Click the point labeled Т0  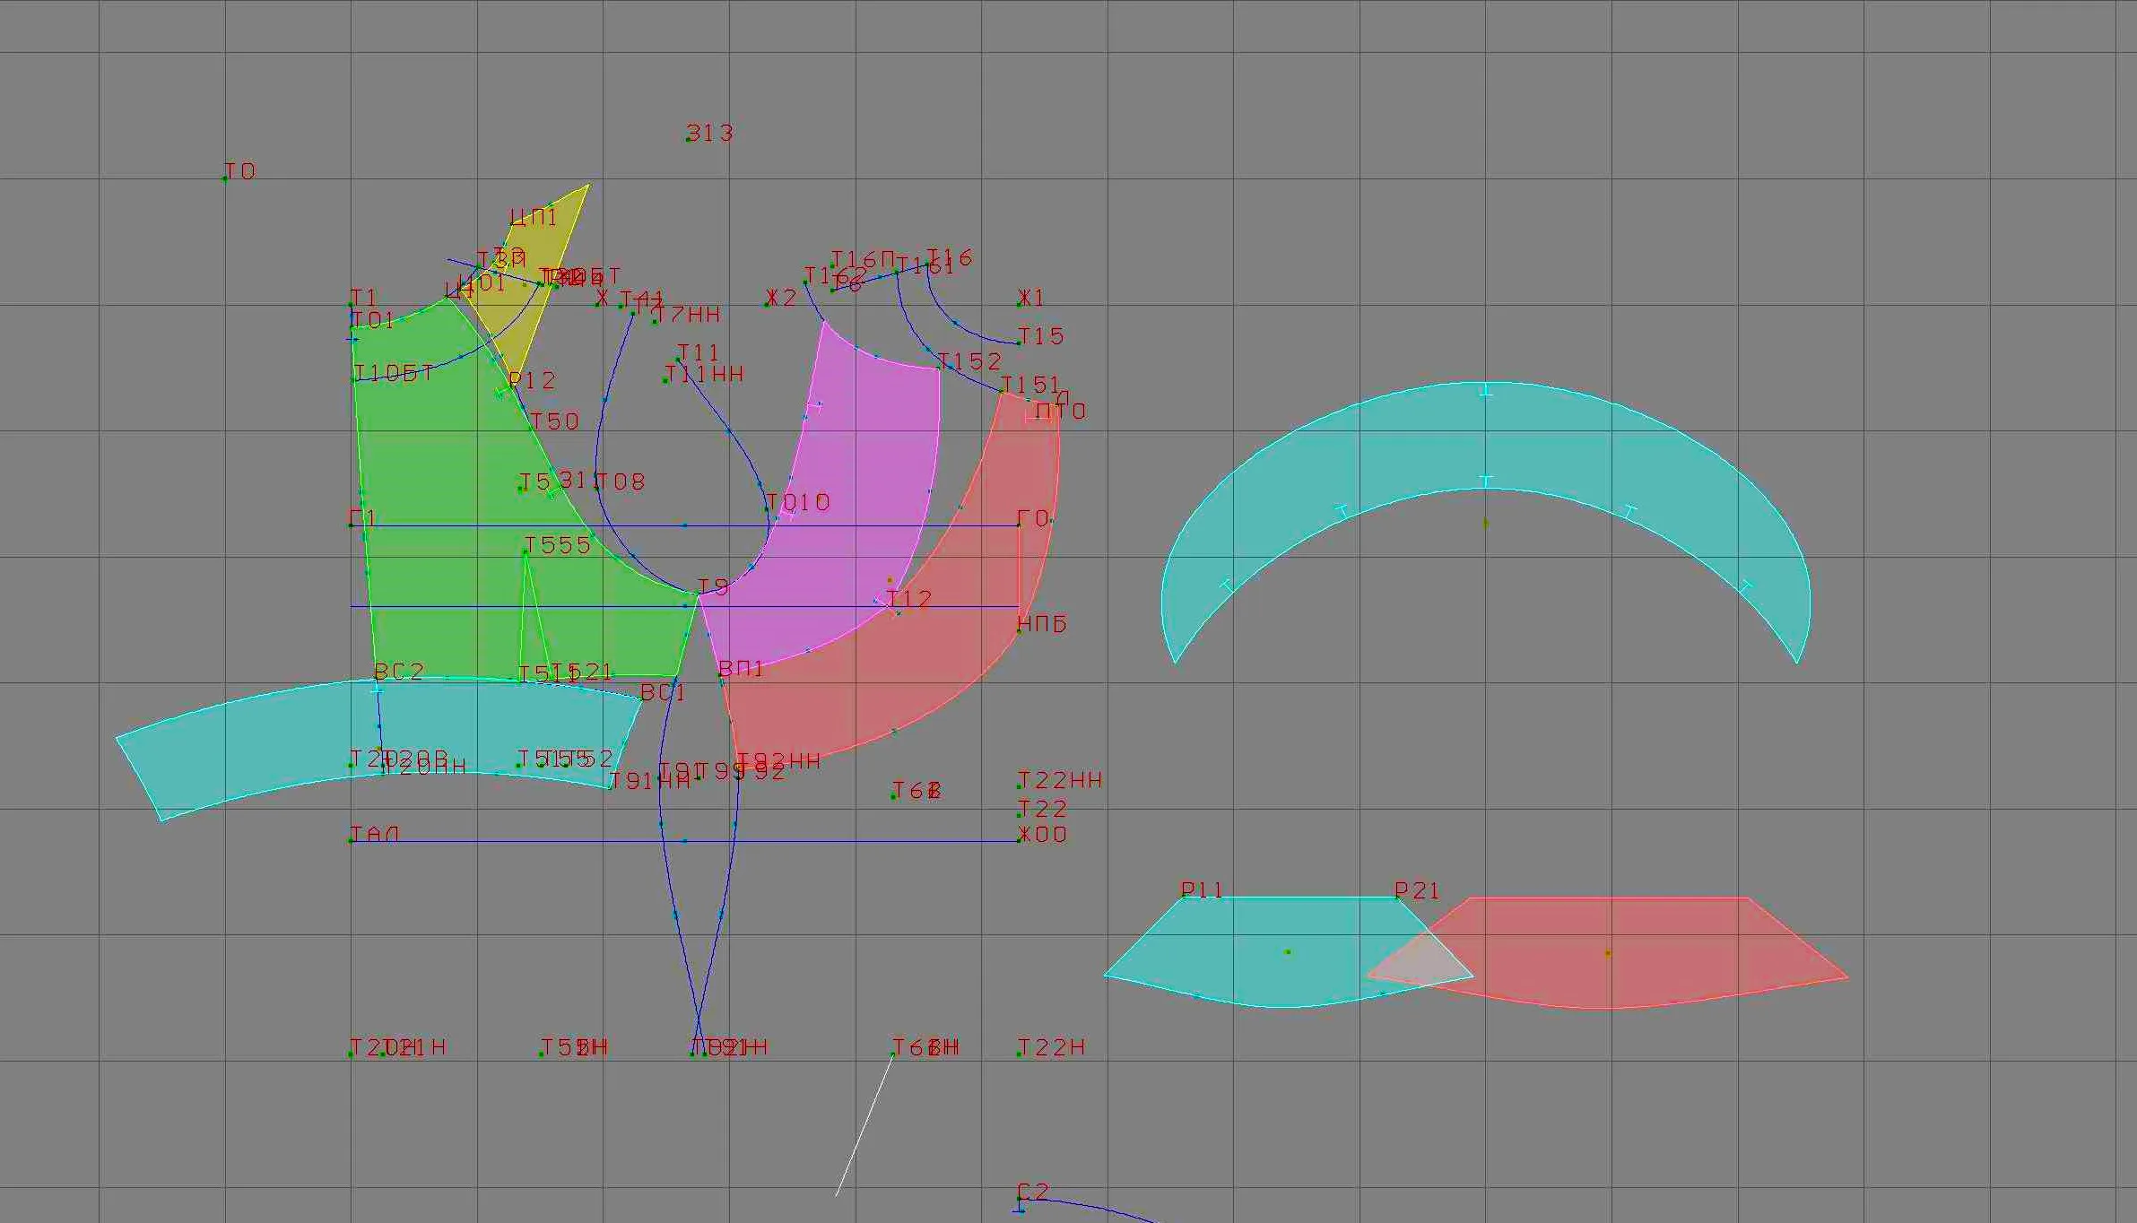tap(225, 178)
